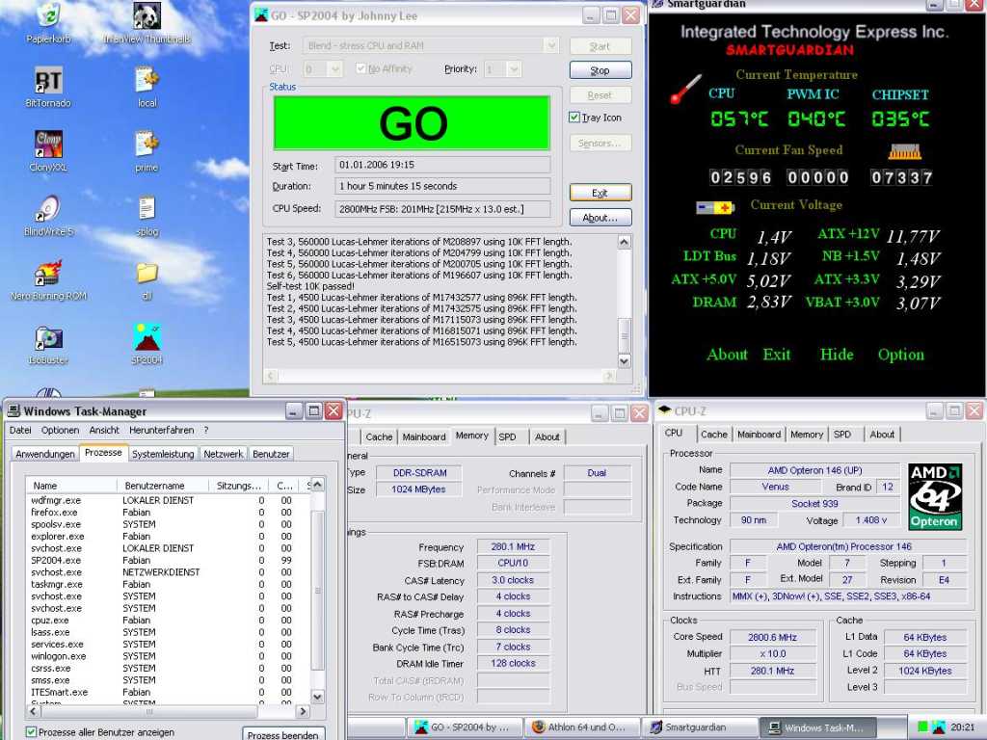Click About in Smartguardian

pos(727,355)
